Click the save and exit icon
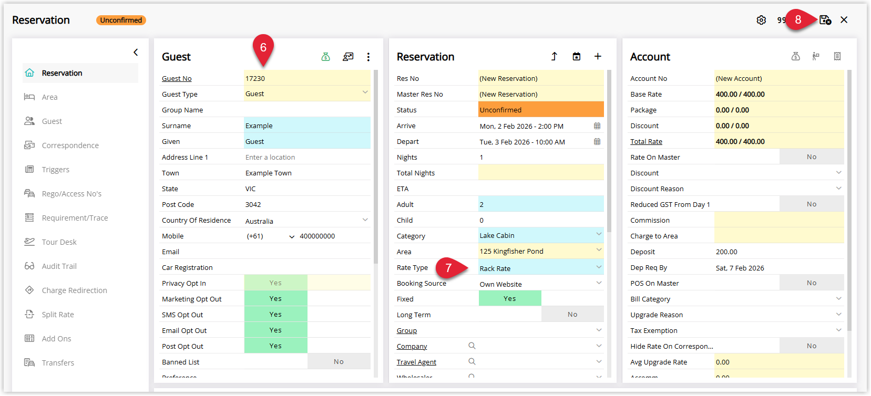871x396 pixels. pyautogui.click(x=825, y=20)
